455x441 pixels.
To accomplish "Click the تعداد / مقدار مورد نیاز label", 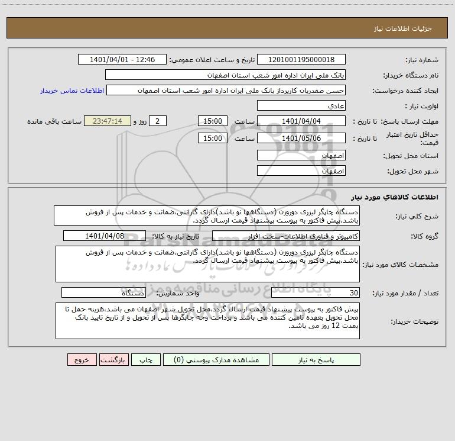I will 405,293.
